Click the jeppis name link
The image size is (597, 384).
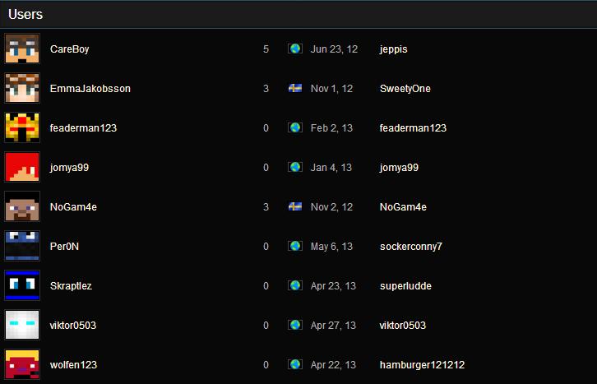point(393,49)
